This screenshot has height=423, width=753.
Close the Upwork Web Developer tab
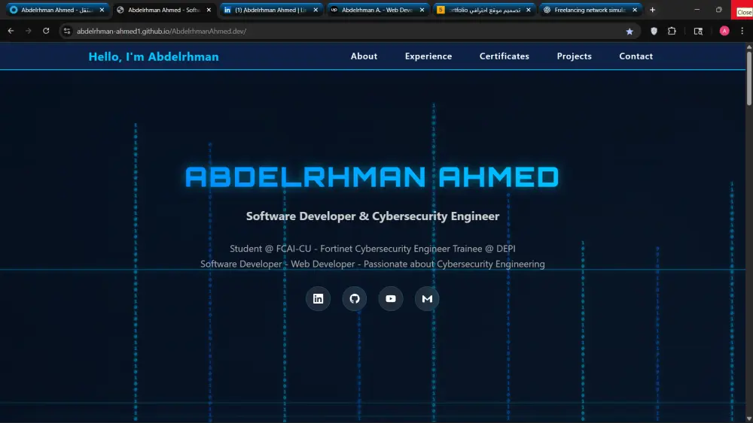click(422, 10)
